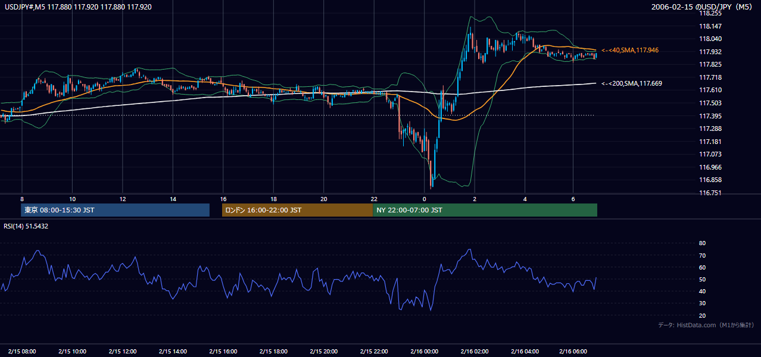Click the '2006-02-15 のUSD/JPY (M5)' heading
This screenshot has height=357, width=761.
(x=703, y=7)
